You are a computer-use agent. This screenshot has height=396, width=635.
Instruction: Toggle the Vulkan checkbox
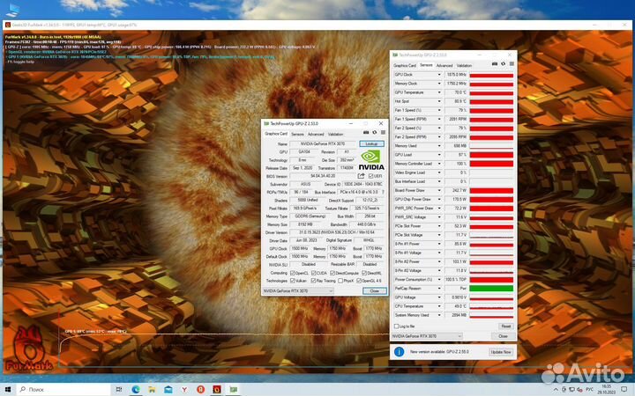(293, 281)
